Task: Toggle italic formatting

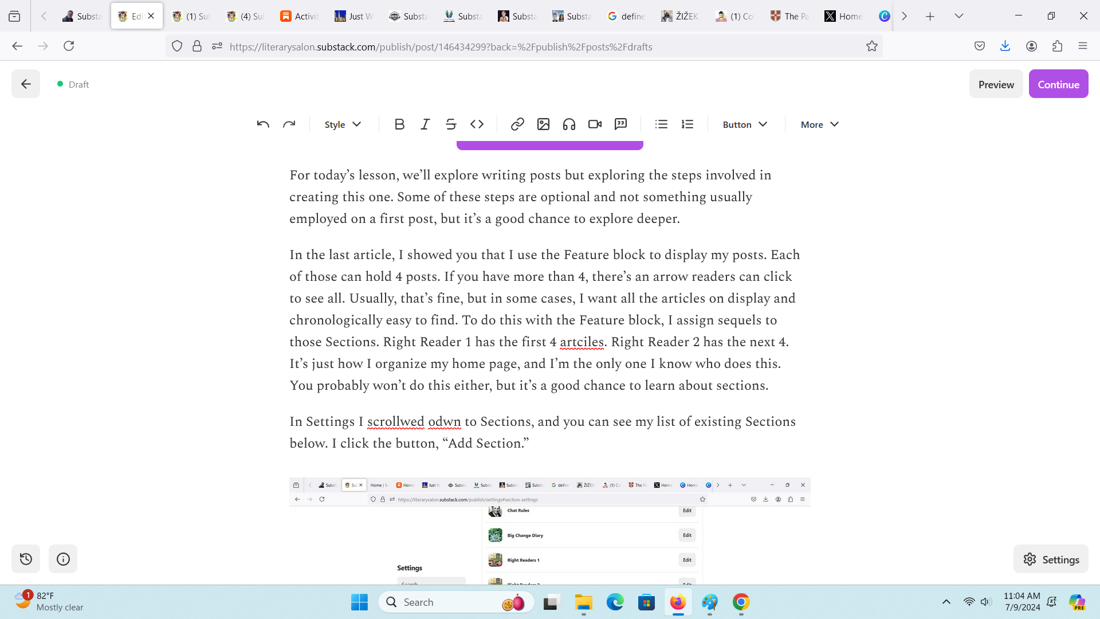Action: (425, 124)
